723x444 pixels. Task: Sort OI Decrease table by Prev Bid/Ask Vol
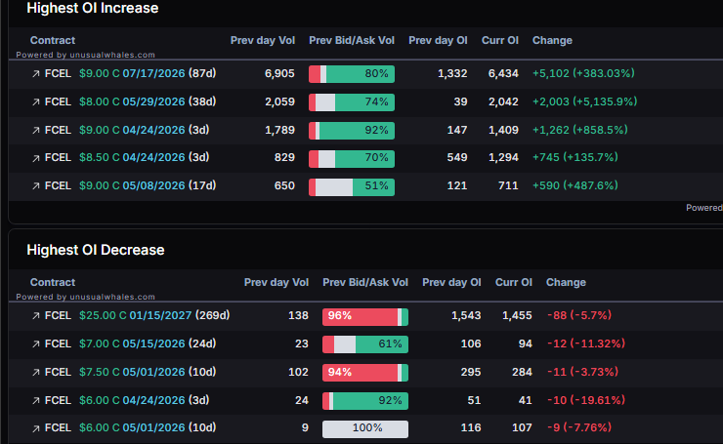pyautogui.click(x=365, y=282)
